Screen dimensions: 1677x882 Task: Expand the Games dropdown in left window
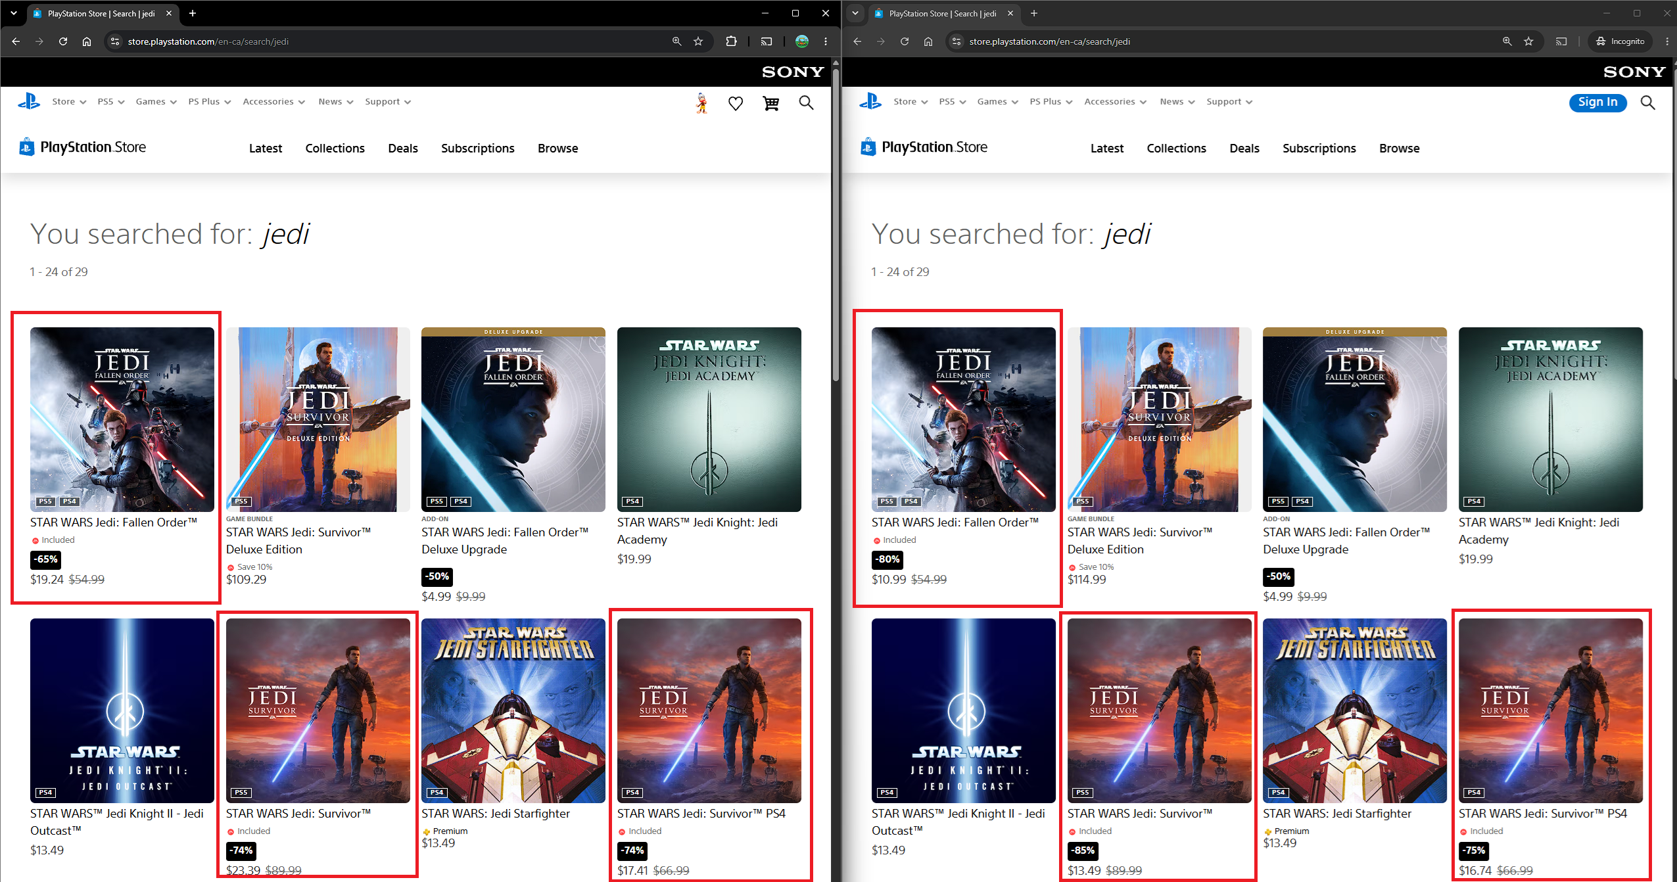click(x=156, y=102)
